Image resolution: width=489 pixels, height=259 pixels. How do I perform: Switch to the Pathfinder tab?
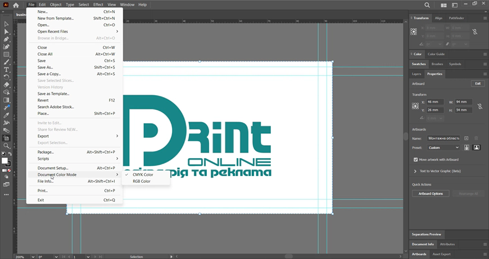pos(456,18)
